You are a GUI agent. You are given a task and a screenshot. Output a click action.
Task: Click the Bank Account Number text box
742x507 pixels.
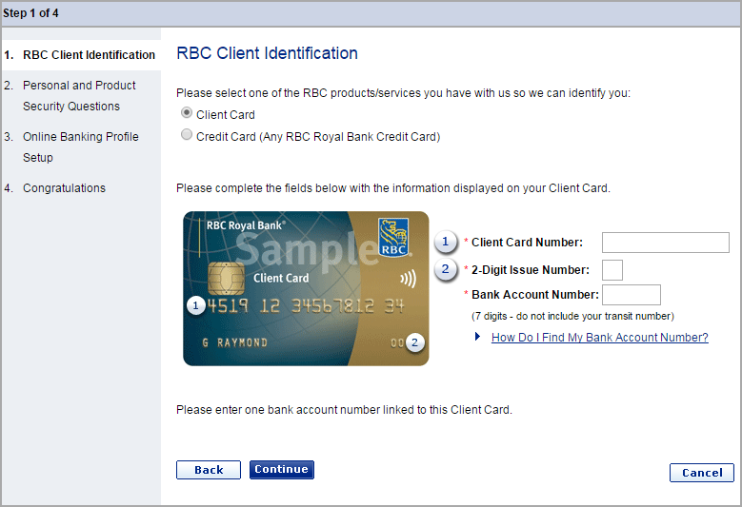631,295
